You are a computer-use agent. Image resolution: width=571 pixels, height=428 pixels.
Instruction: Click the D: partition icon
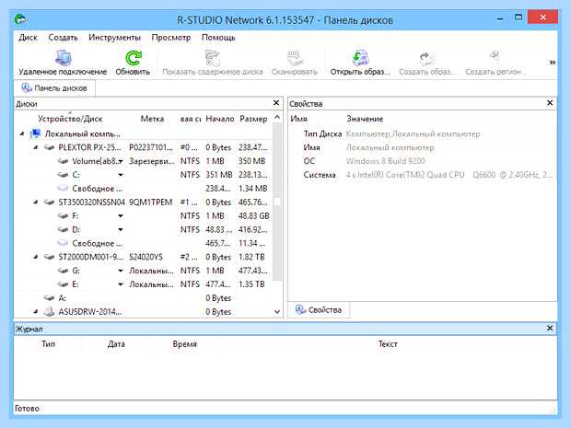[x=63, y=230]
